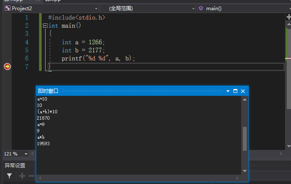Close the Immediate window (即时窗口)
291x184 pixels.
click(243, 91)
